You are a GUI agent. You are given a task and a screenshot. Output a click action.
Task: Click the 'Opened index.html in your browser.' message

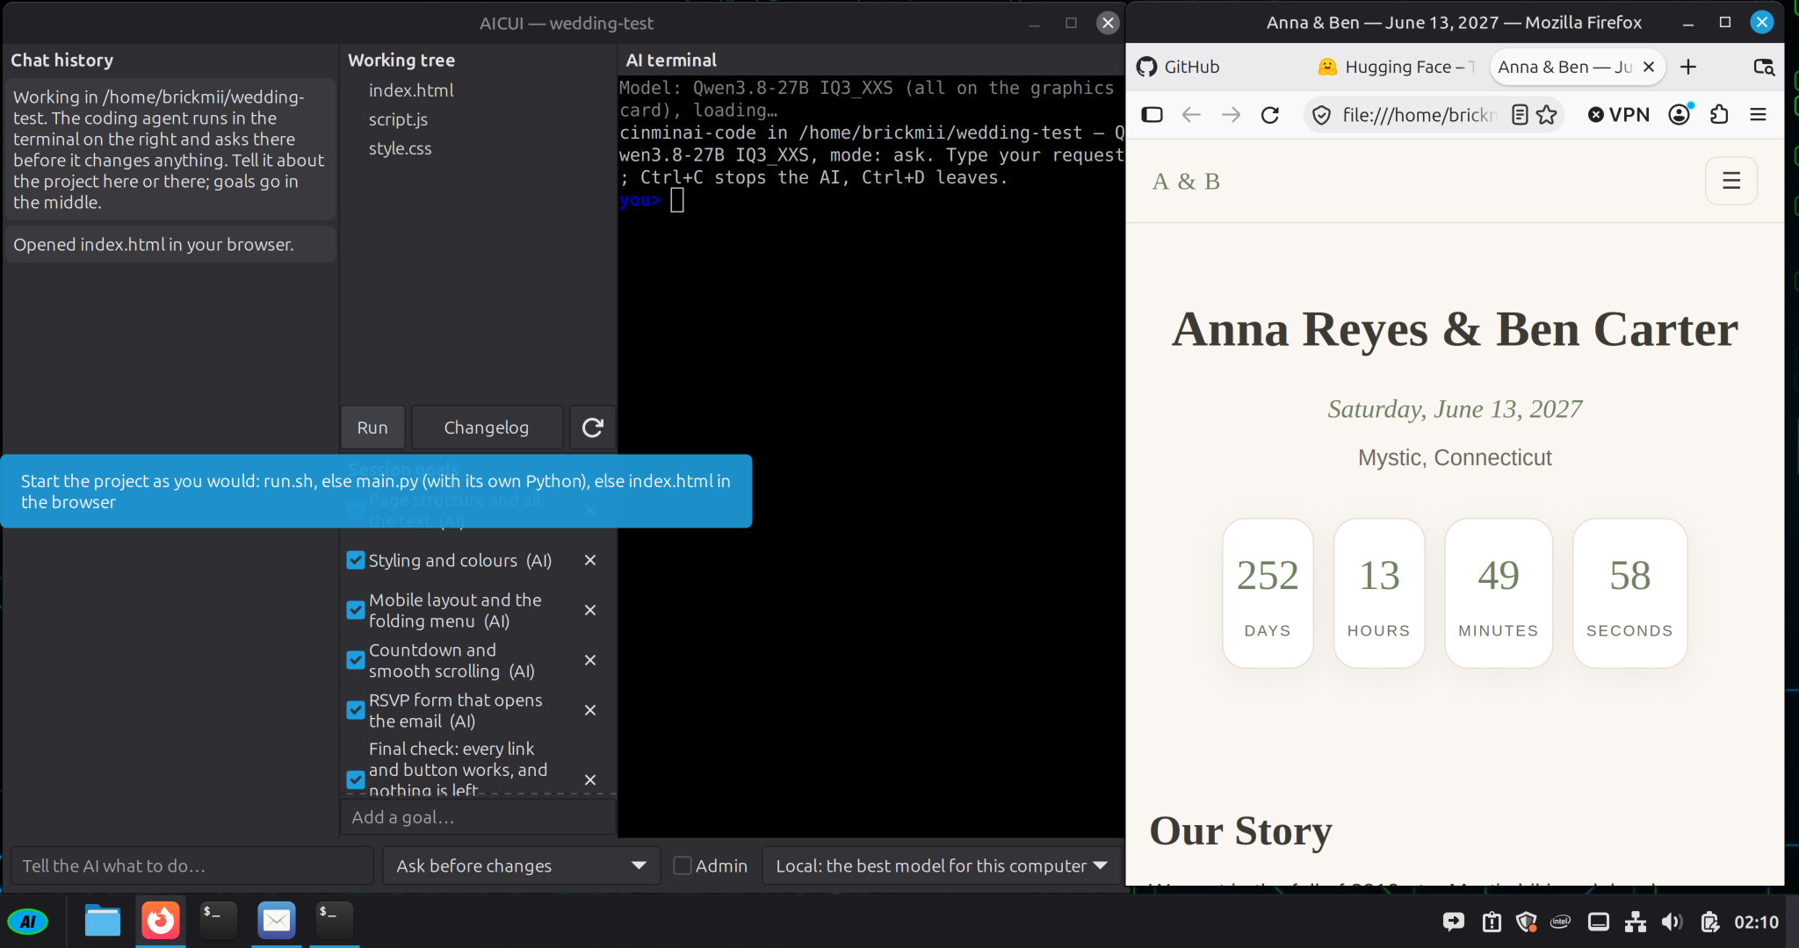coord(170,245)
